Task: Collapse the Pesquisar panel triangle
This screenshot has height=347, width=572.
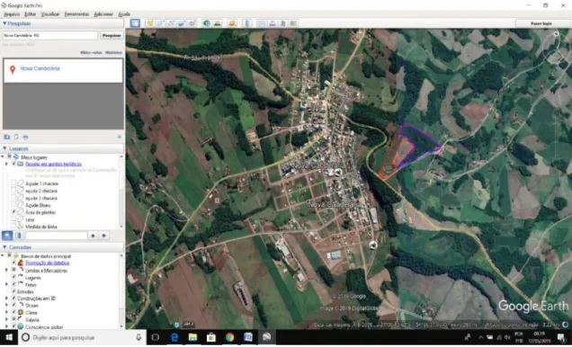Action: click(x=4, y=23)
